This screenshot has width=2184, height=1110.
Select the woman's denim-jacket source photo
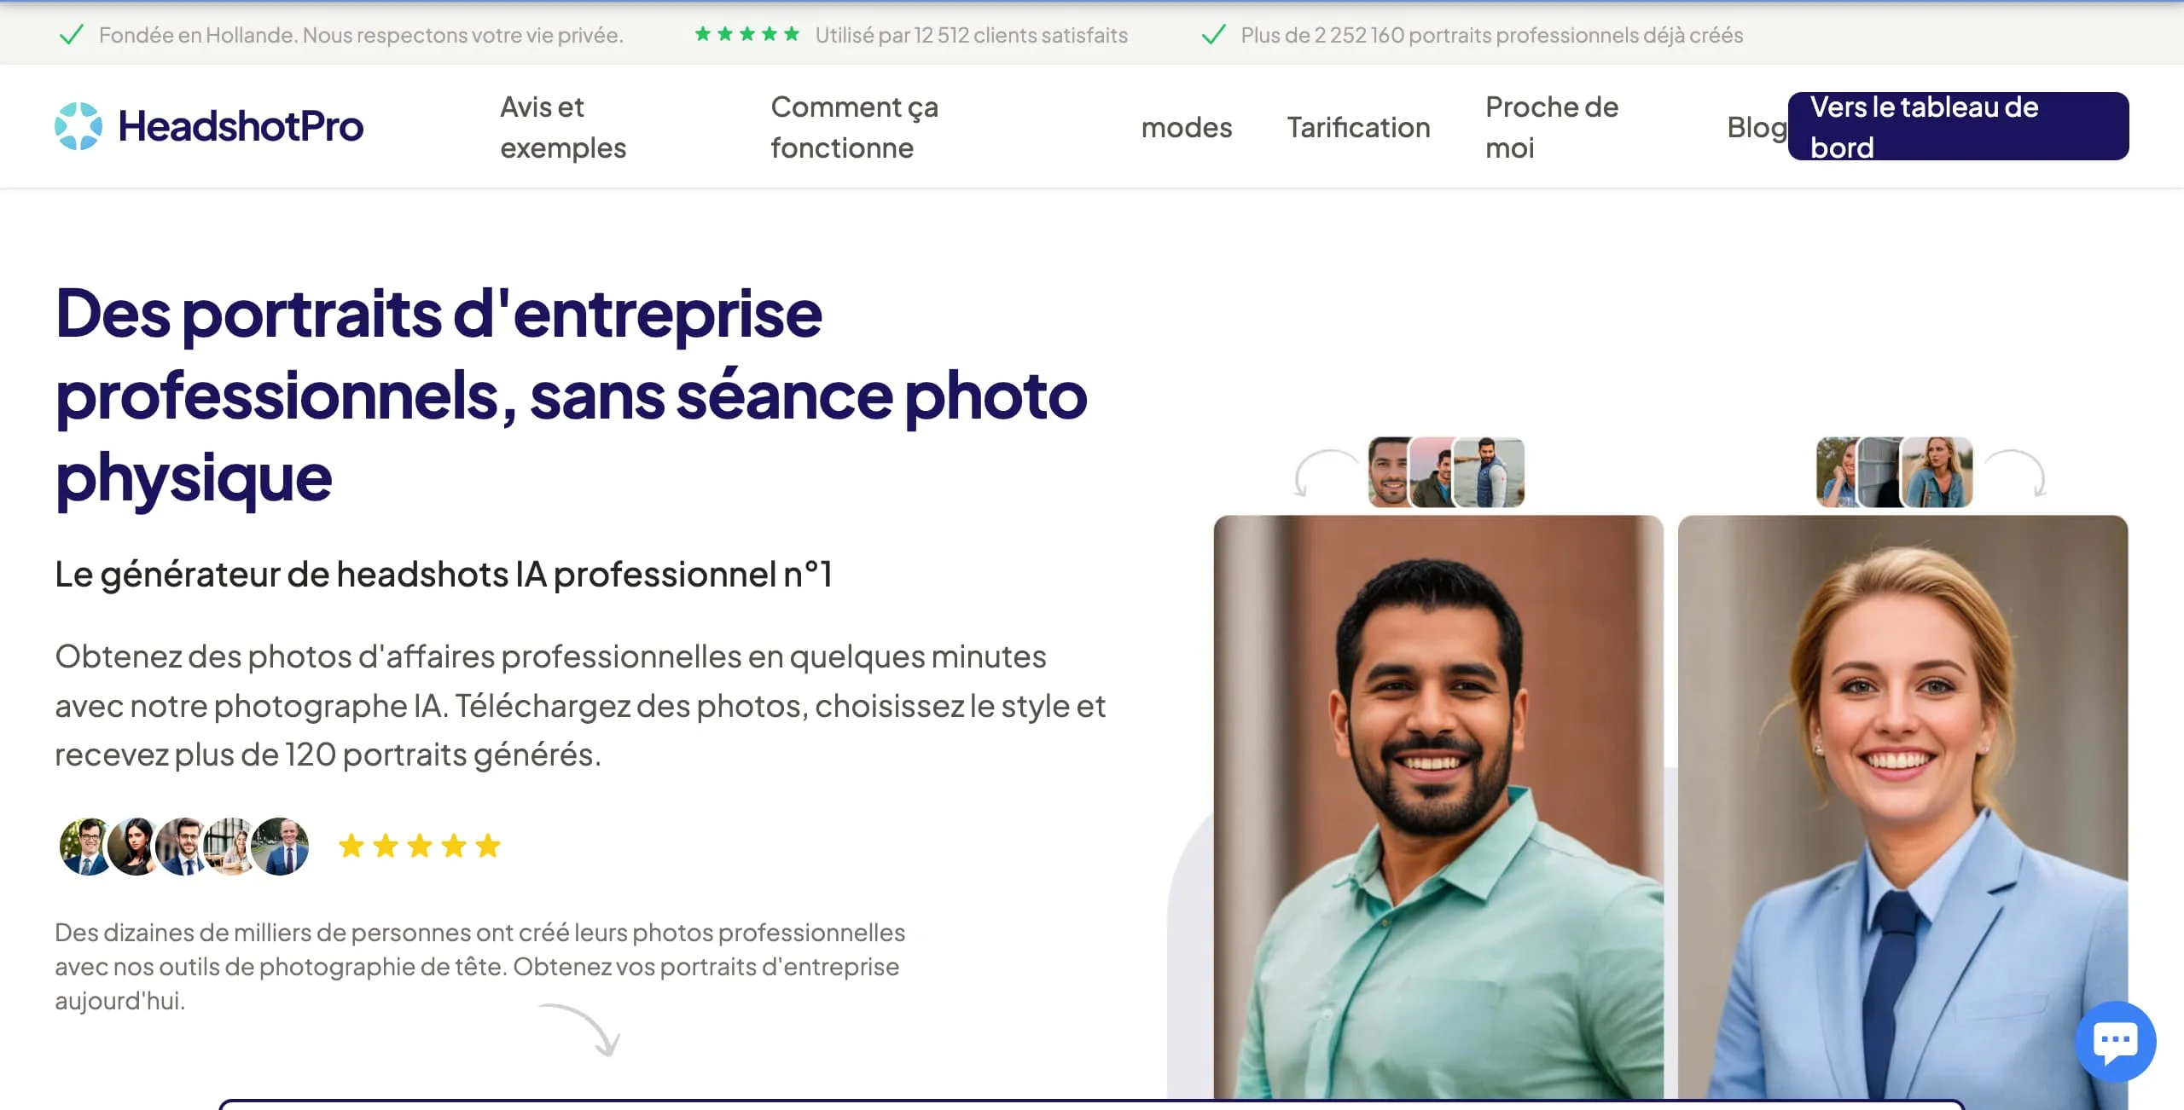click(x=1941, y=473)
